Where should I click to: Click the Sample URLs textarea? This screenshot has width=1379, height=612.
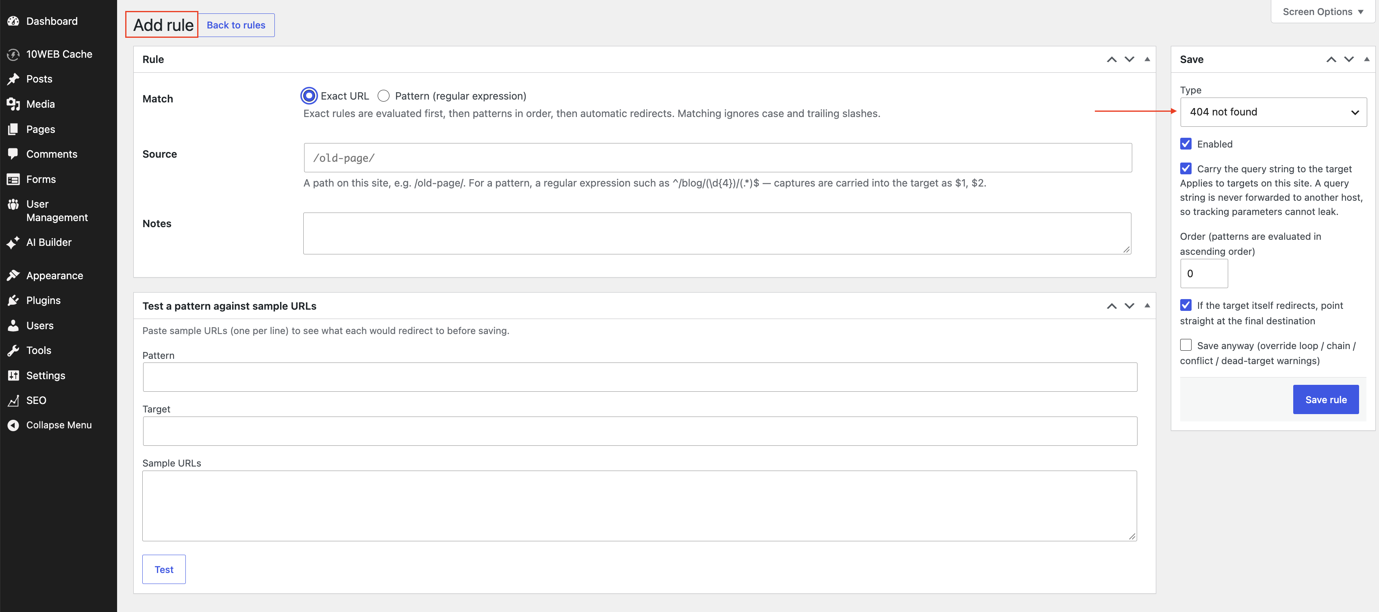point(639,506)
